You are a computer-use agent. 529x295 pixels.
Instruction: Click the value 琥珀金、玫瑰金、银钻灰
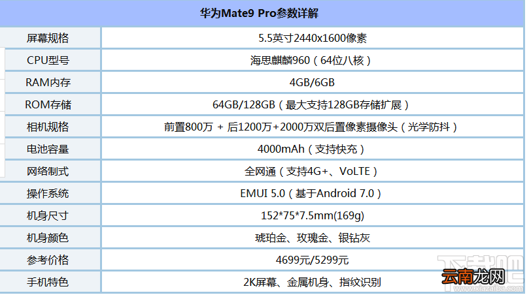pyautogui.click(x=313, y=238)
